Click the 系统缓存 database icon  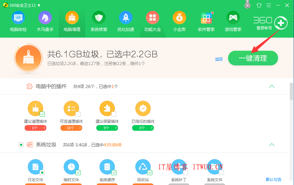pyautogui.click(x=107, y=167)
